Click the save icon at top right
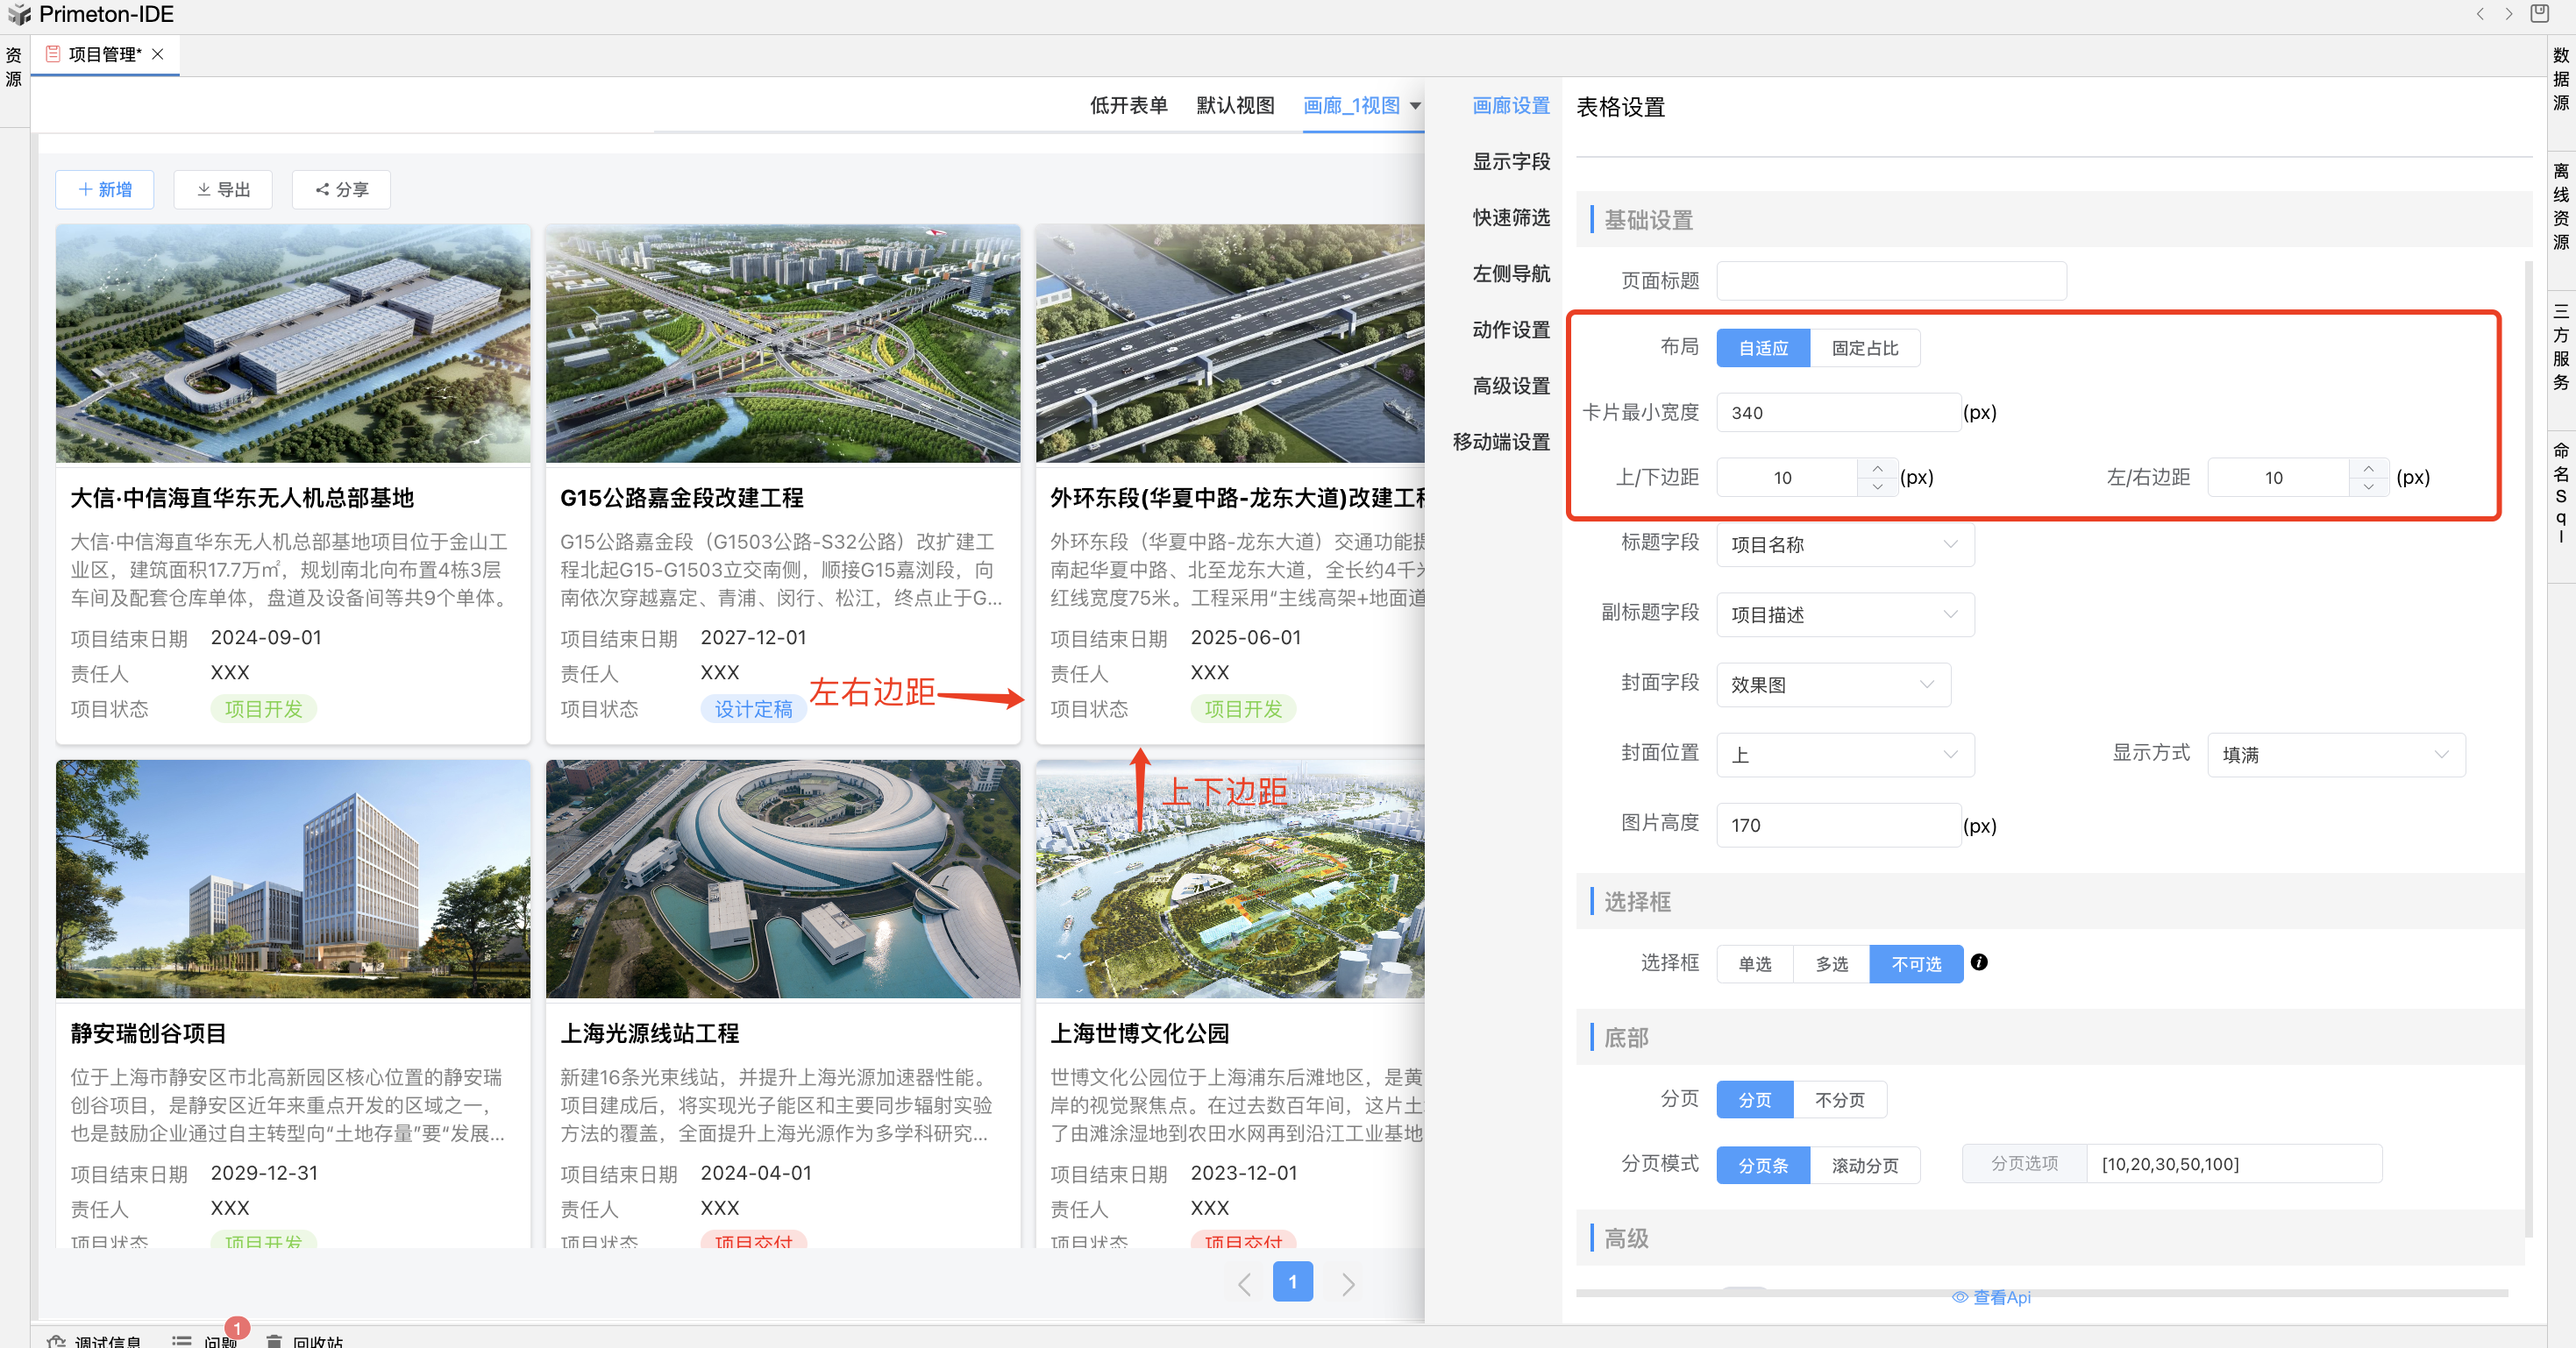 [2539, 14]
